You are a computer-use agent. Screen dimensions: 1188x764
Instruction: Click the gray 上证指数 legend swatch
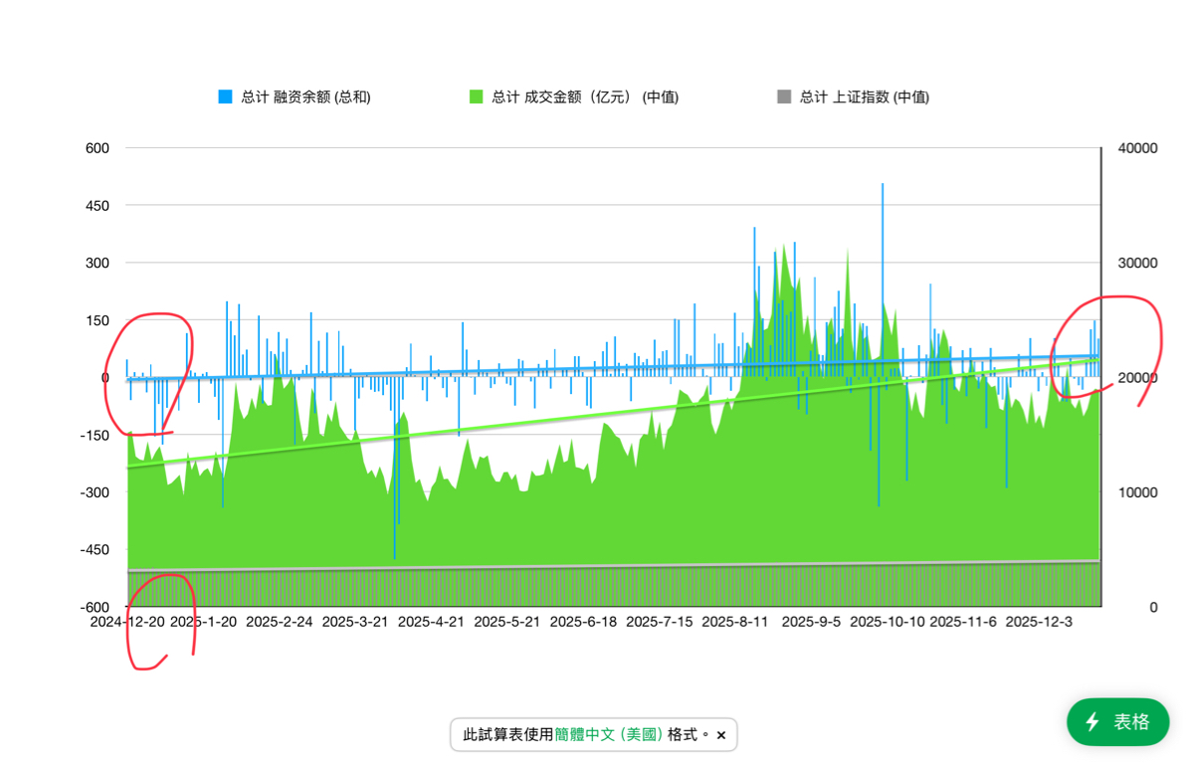784,96
